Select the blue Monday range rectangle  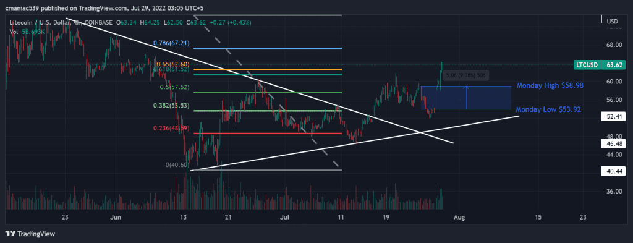[x=466, y=97]
